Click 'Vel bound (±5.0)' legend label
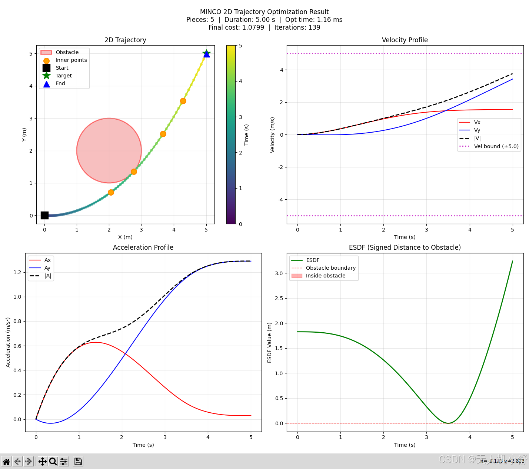Screen dimensions: 529x469 pyautogui.click(x=496, y=146)
